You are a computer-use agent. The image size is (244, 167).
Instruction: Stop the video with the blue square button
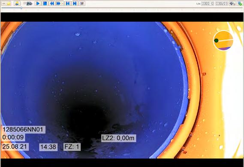pos(45,3)
